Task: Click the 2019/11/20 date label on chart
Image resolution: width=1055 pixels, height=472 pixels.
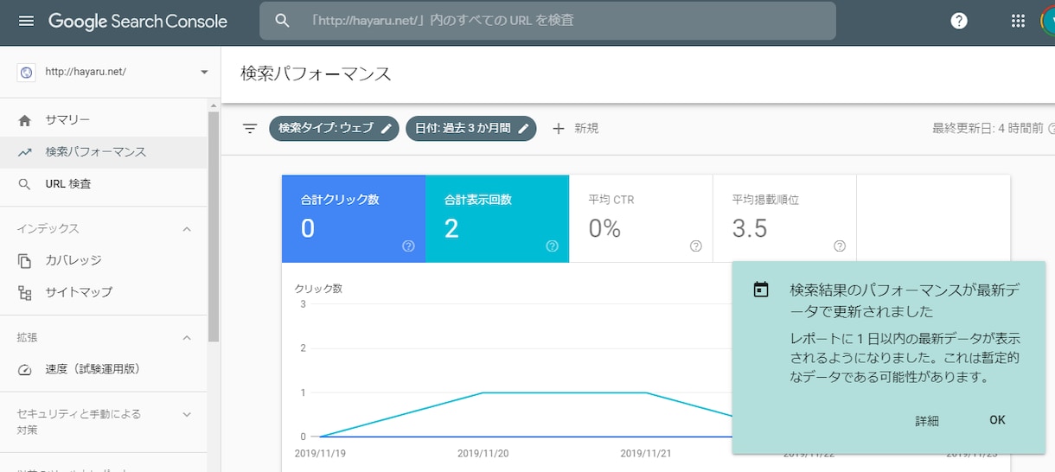Action: coord(483,453)
